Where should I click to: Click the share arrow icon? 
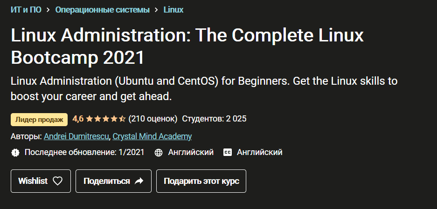139,181
